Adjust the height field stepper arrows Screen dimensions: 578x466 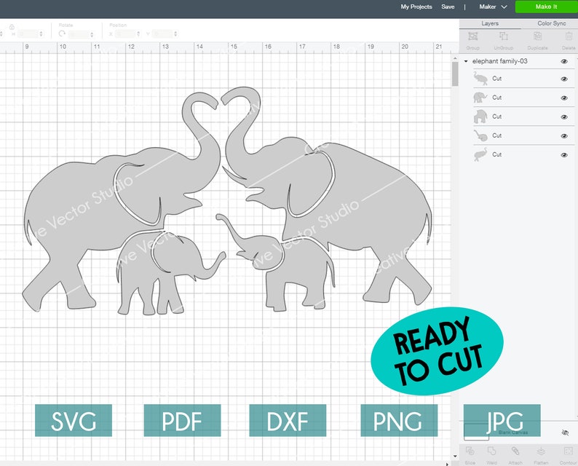pyautogui.click(x=41, y=34)
